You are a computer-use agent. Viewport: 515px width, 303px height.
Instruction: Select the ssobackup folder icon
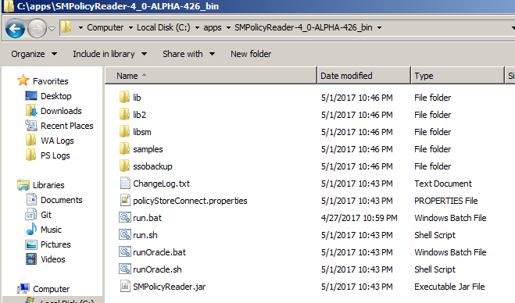coord(124,166)
